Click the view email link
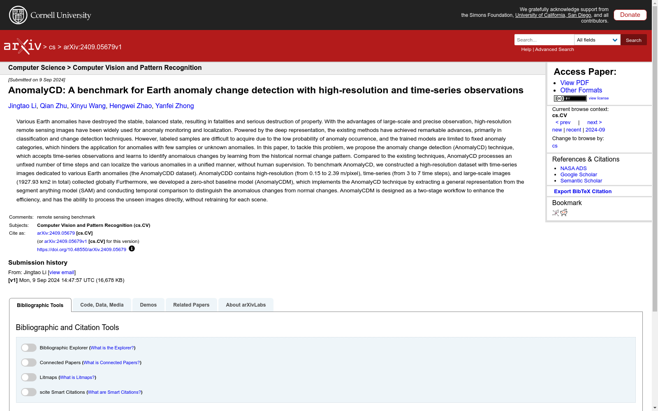658x411 pixels. pyautogui.click(x=62, y=272)
